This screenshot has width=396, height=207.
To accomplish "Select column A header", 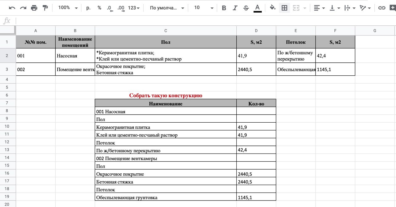I will tap(36, 31).
